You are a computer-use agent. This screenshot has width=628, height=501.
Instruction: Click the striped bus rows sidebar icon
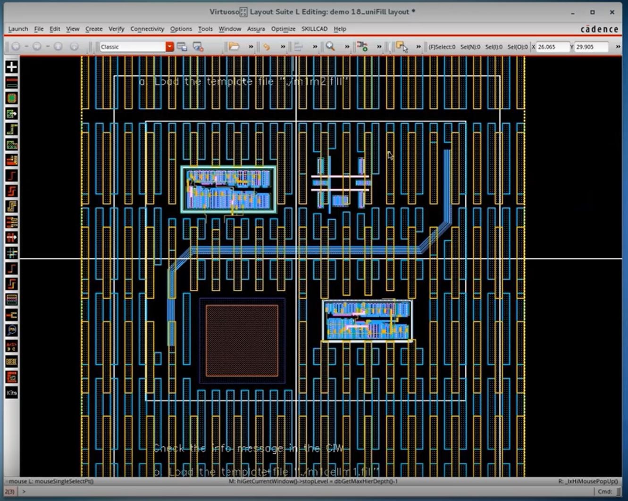(12, 299)
